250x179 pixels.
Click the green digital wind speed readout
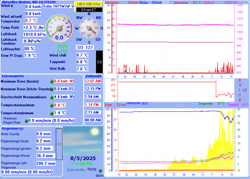62,49
